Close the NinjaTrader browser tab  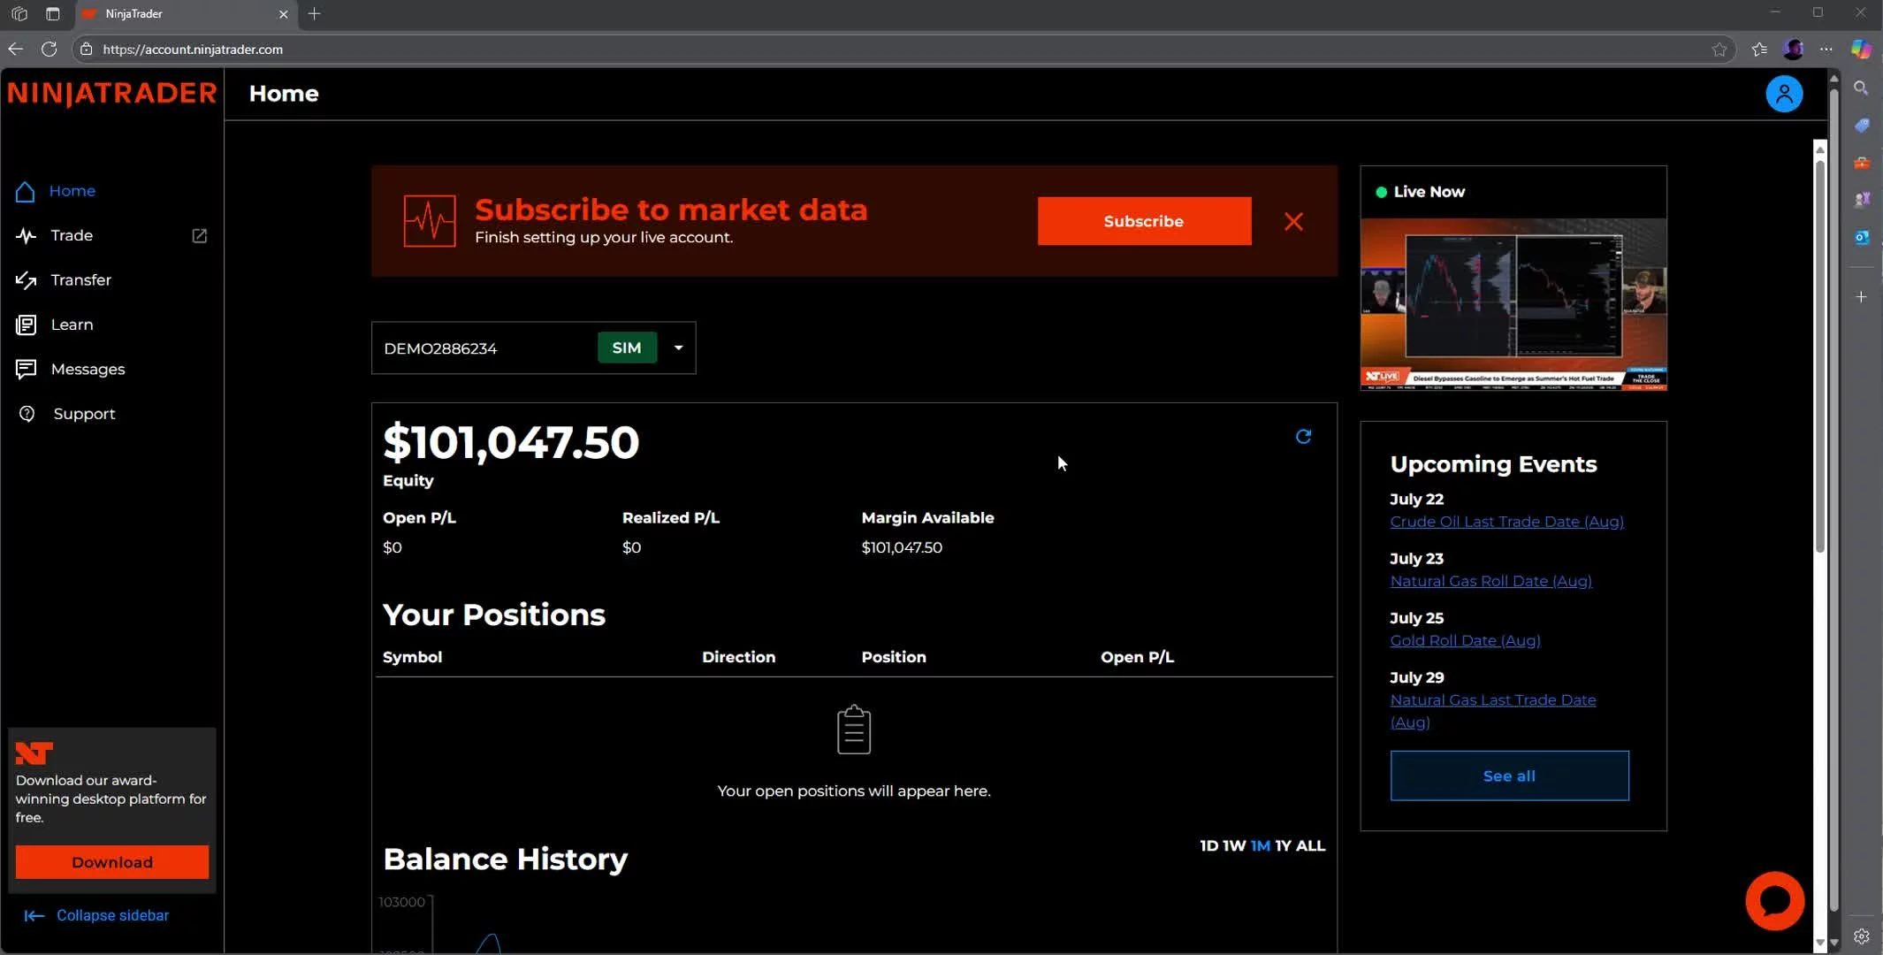pyautogui.click(x=284, y=14)
